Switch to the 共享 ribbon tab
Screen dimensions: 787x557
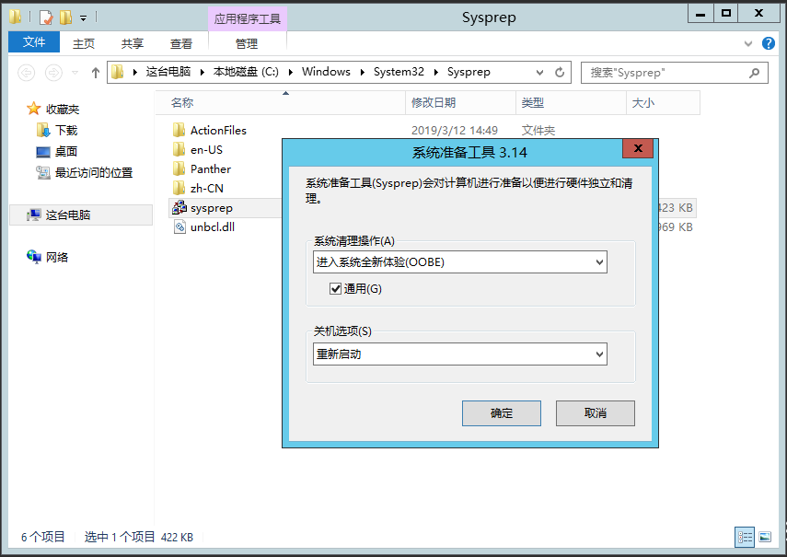[x=133, y=43]
